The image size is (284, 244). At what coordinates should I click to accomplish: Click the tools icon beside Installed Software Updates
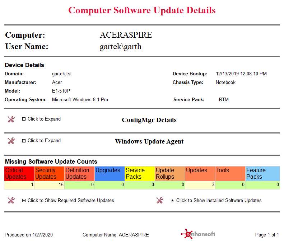point(160,200)
